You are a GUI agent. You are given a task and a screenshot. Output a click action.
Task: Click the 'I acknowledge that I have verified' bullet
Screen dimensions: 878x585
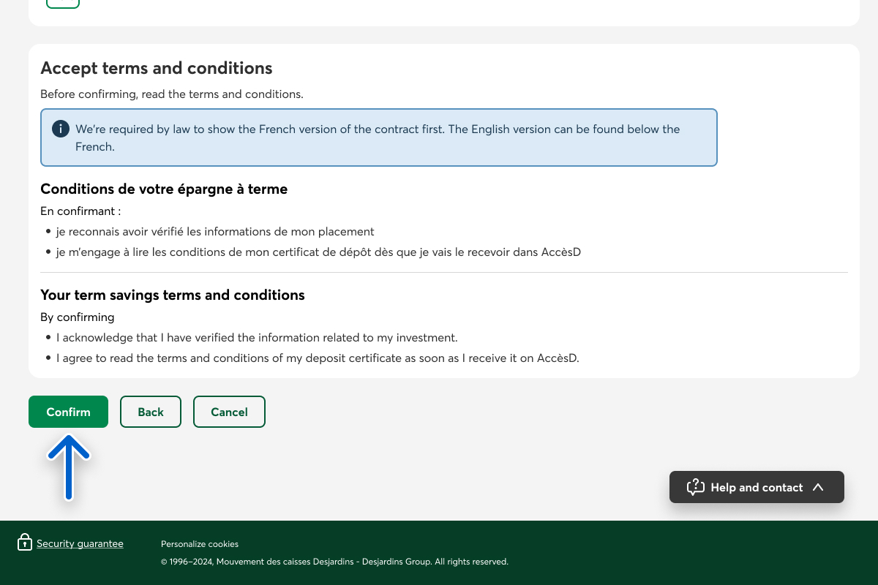(256, 338)
